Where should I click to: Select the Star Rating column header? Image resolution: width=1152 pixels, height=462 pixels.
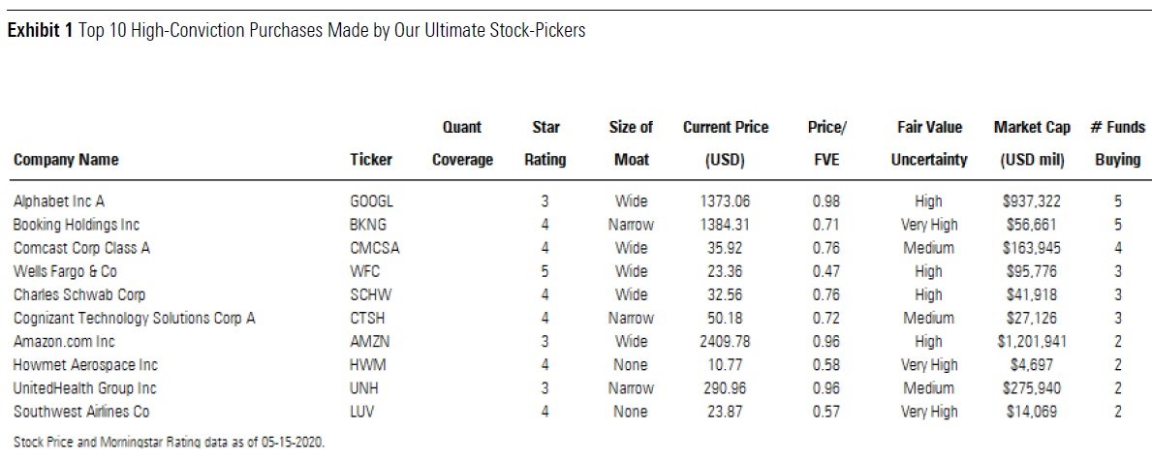[x=545, y=143]
